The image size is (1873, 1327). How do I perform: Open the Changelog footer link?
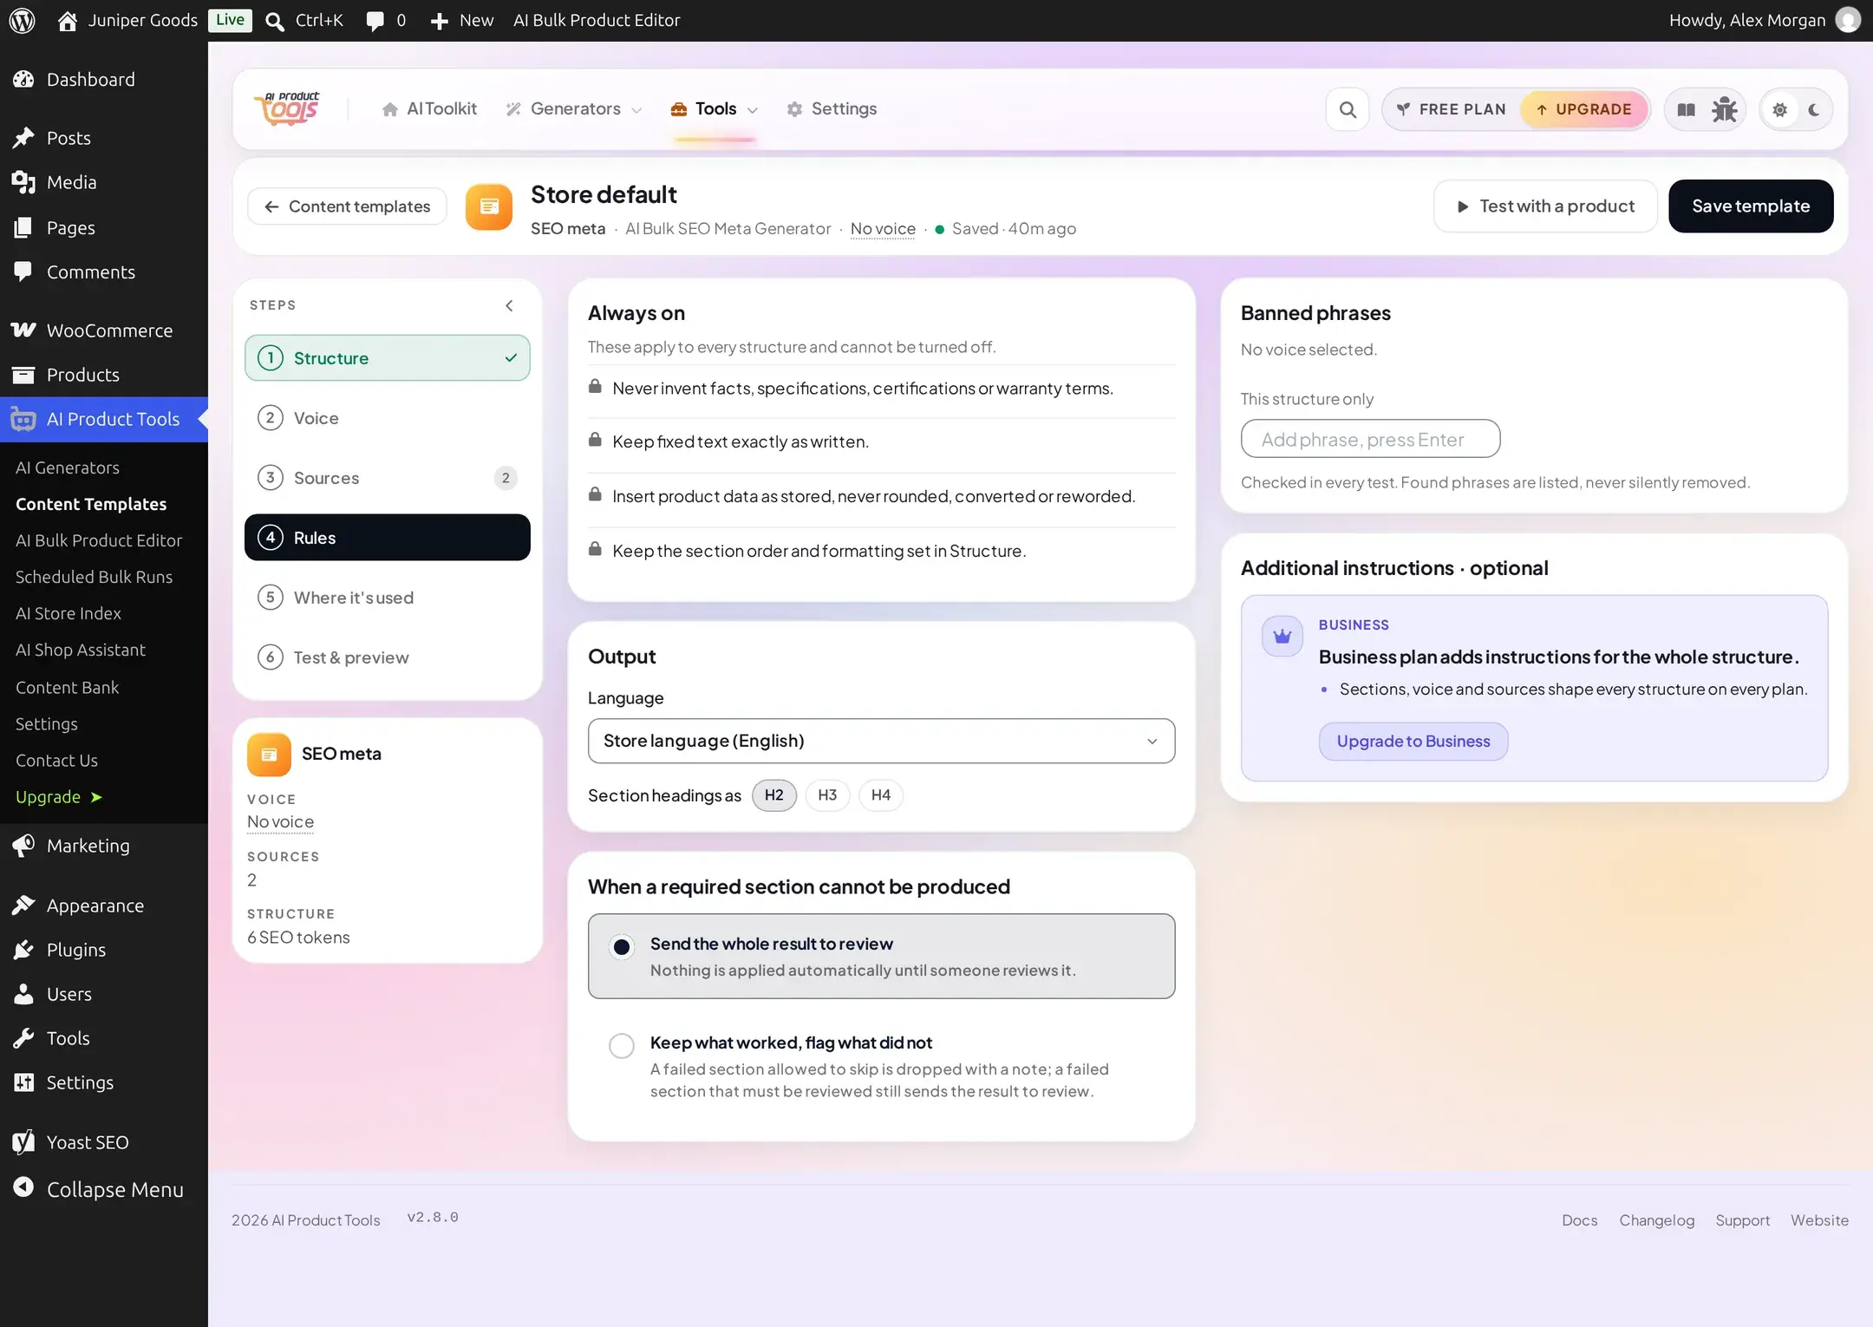tap(1656, 1220)
